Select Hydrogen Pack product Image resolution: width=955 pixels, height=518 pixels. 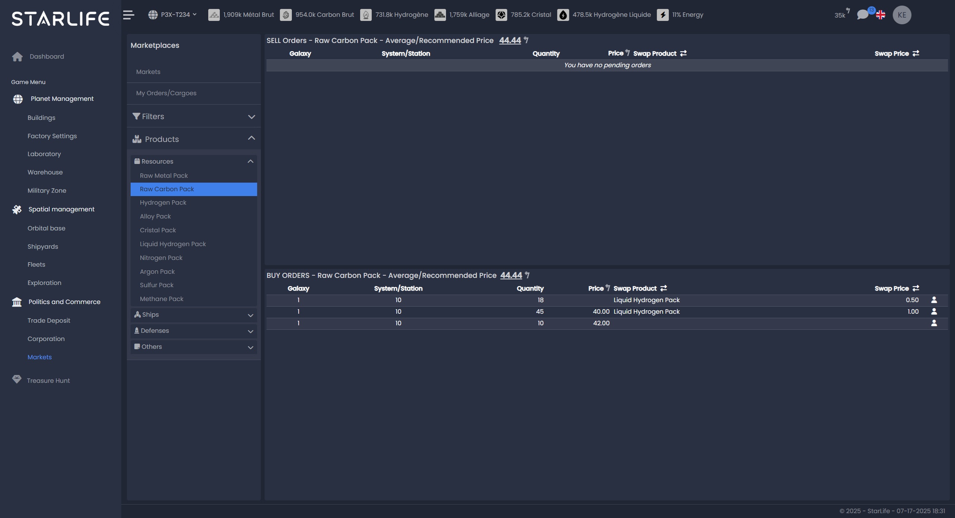pyautogui.click(x=194, y=202)
